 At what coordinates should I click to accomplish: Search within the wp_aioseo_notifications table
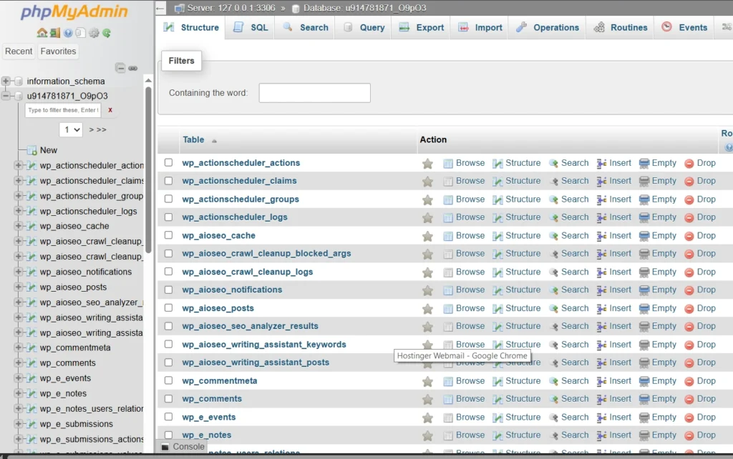574,290
